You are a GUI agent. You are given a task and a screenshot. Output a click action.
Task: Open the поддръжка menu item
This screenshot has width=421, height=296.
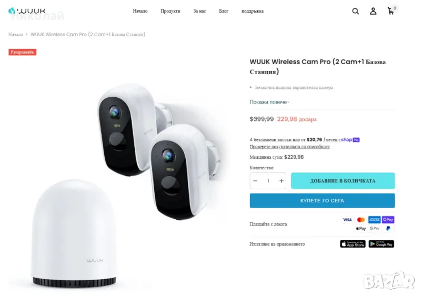point(253,11)
